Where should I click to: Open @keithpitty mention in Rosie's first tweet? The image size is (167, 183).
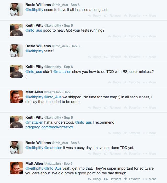pyautogui.click(x=34, y=10)
